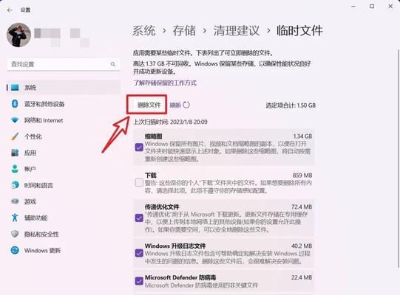Navigate to 存储 in the breadcrumb
Viewport: 400px width, 295px height.
click(x=184, y=30)
